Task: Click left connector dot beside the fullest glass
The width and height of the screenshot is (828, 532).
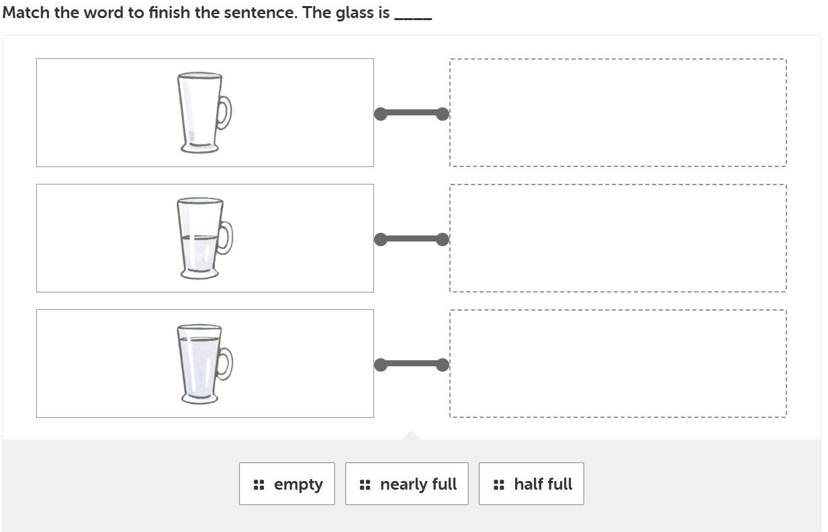Action: coord(381,364)
